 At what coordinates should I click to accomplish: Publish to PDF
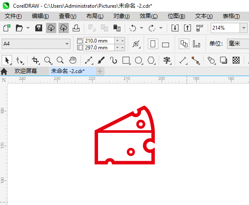click(200, 28)
